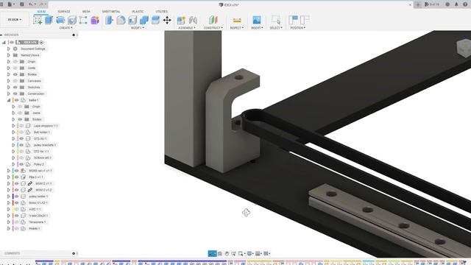This screenshot has height=265, width=471.
Task: Open the Inspect menu
Action: point(237,28)
